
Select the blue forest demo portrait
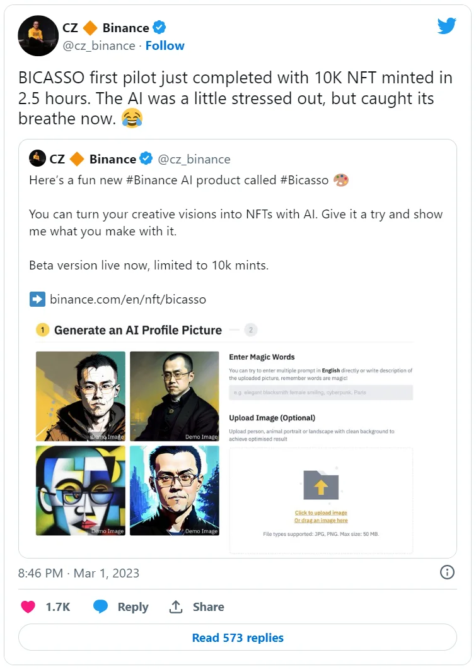pos(174,490)
